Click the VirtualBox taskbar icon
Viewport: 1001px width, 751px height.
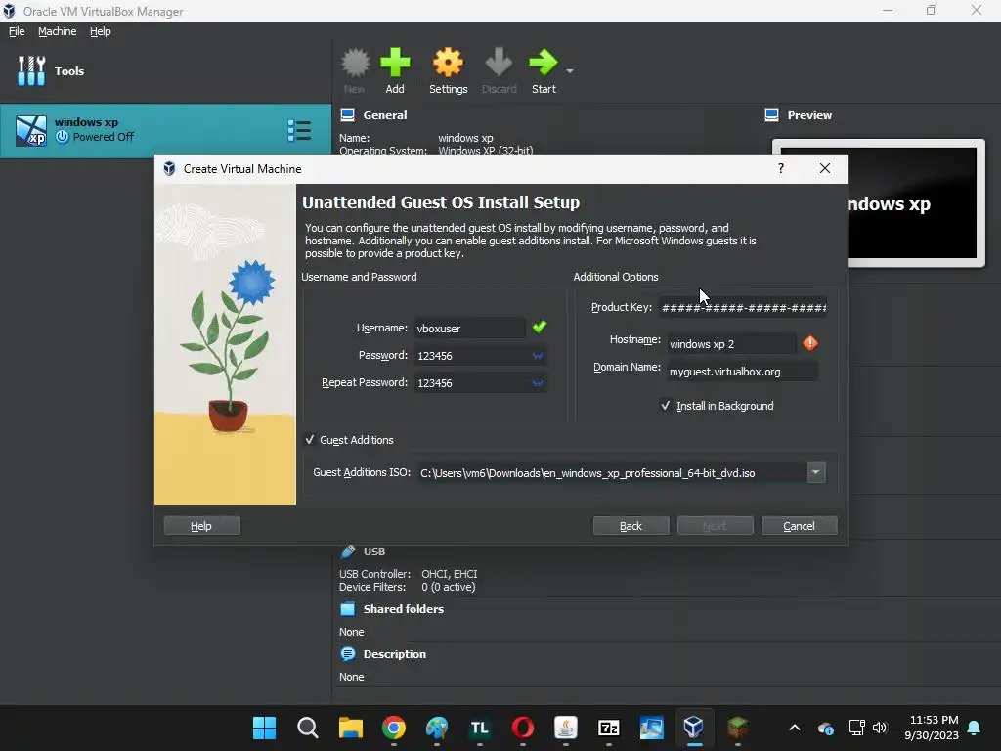[x=694, y=728]
